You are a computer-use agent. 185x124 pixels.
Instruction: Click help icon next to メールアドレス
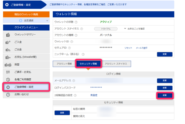pos(74,81)
